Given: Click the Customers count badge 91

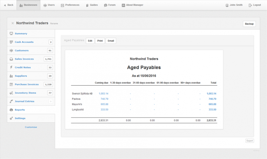Looking at the screenshot, I should [50, 51].
